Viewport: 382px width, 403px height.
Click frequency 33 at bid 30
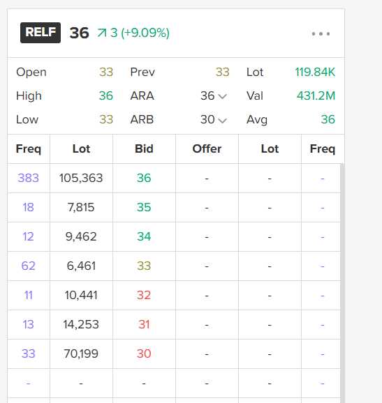29,353
